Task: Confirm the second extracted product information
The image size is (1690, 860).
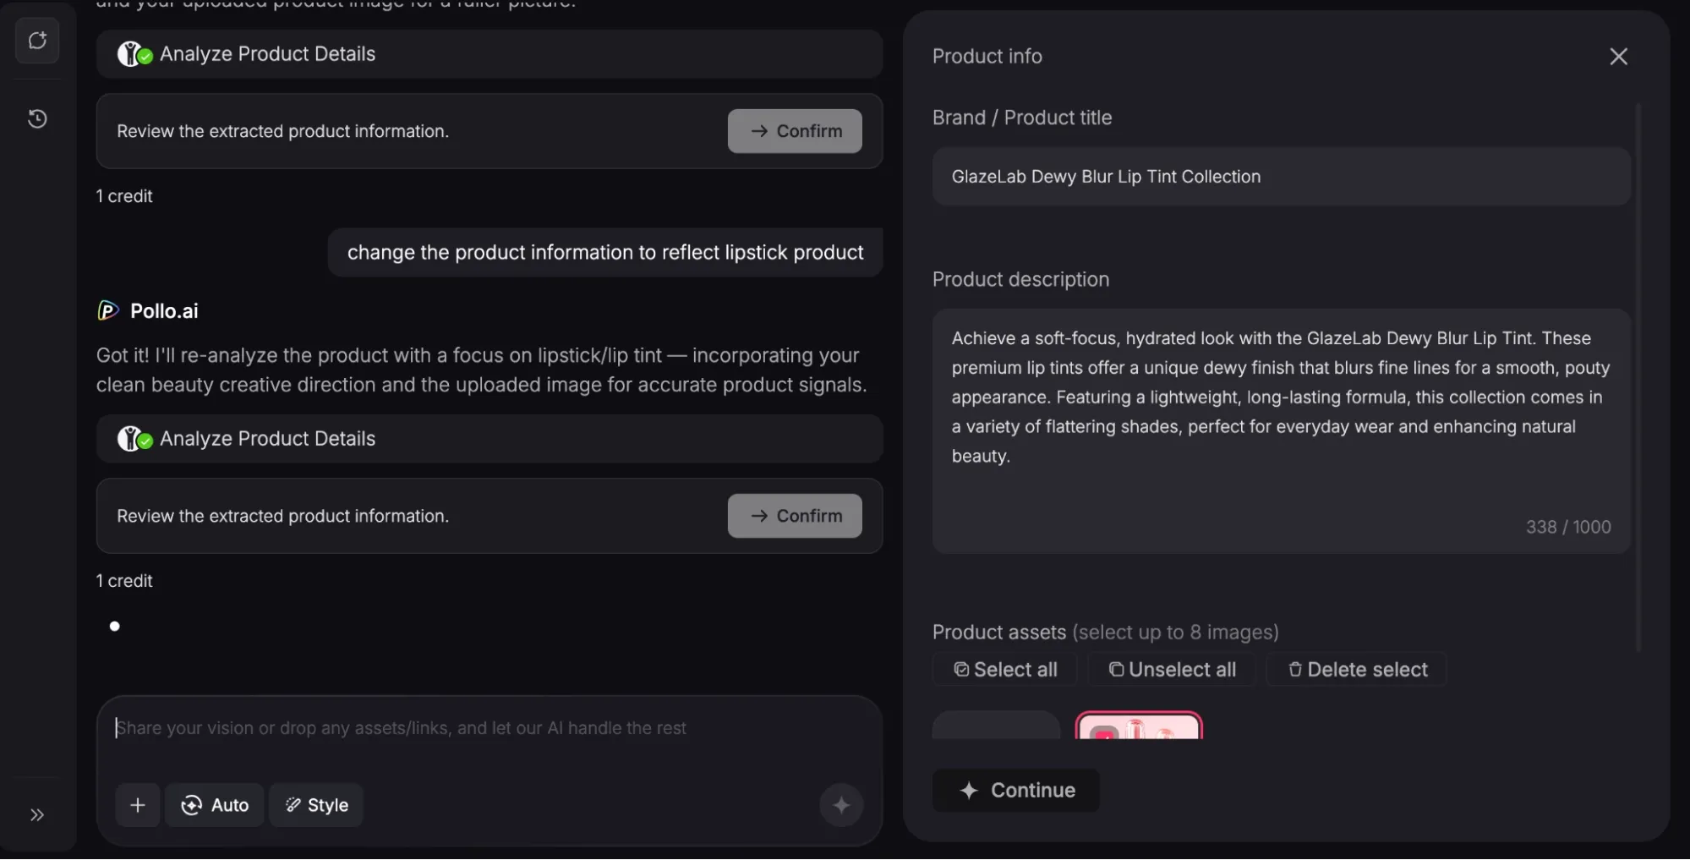Action: point(795,516)
